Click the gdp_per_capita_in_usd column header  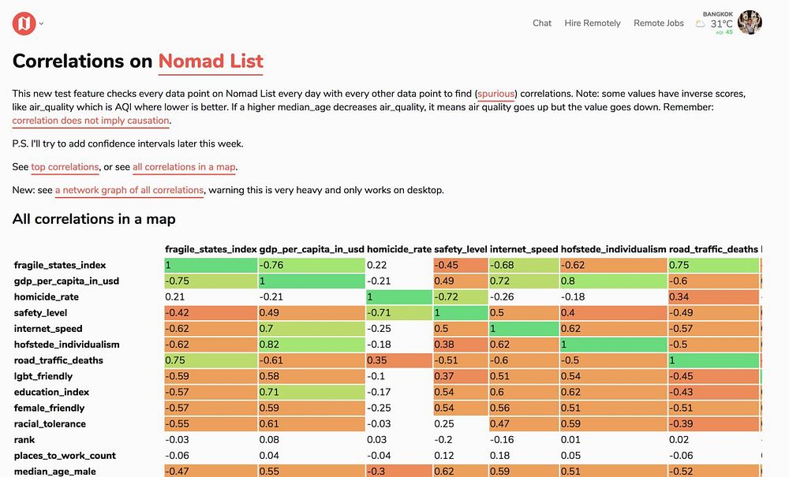click(312, 249)
